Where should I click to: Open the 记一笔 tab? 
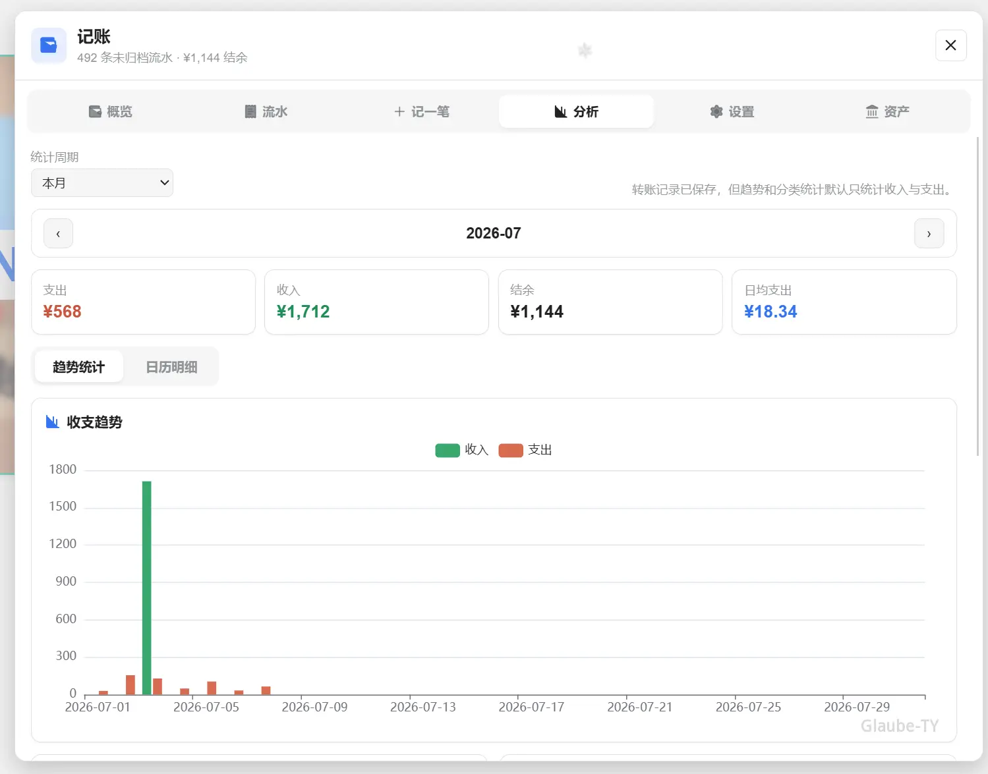point(421,111)
